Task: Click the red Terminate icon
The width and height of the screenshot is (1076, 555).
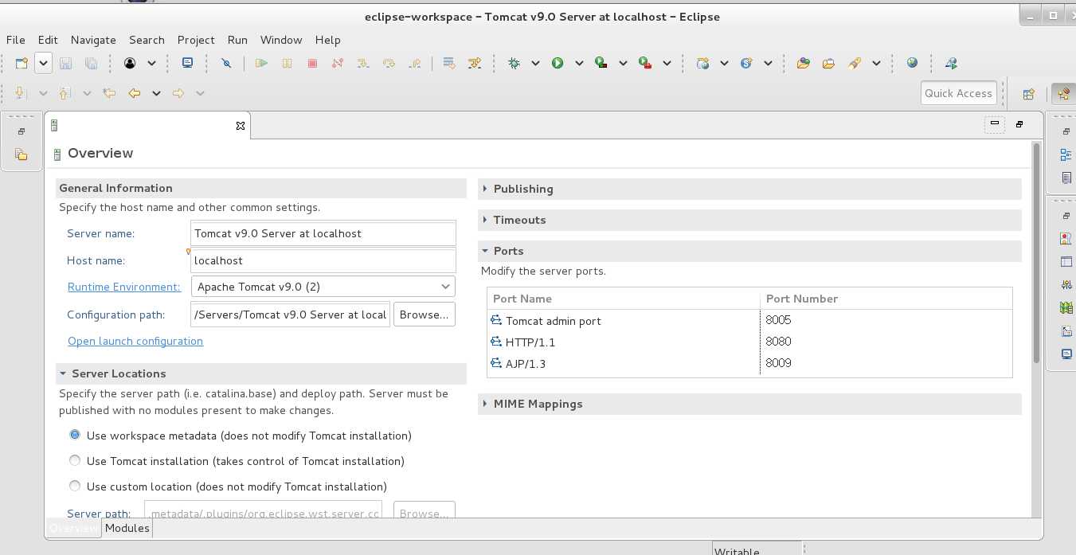Action: [312, 63]
